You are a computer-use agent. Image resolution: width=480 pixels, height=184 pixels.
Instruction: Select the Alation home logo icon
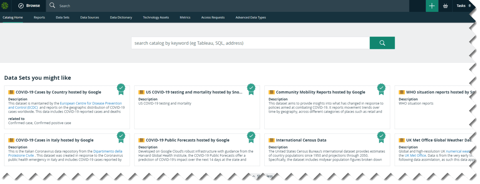coord(5,6)
